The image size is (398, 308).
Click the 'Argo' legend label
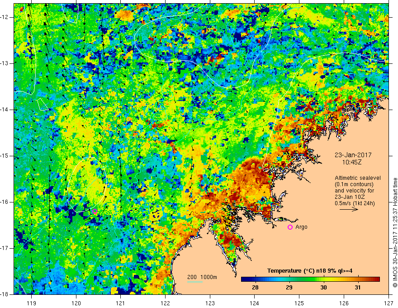301,227
